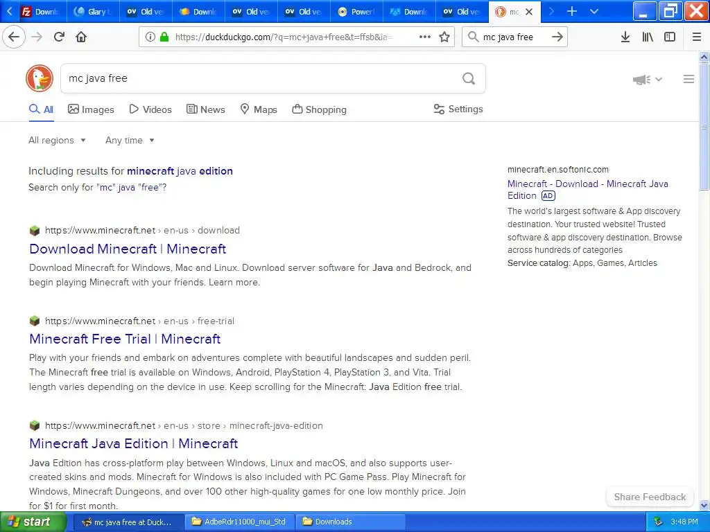The image size is (710, 532).
Task: Click the green padlock security icon
Action: tap(164, 37)
